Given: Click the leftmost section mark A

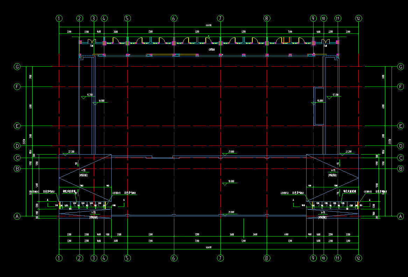Looking at the screenshot, I should coord(48,200).
